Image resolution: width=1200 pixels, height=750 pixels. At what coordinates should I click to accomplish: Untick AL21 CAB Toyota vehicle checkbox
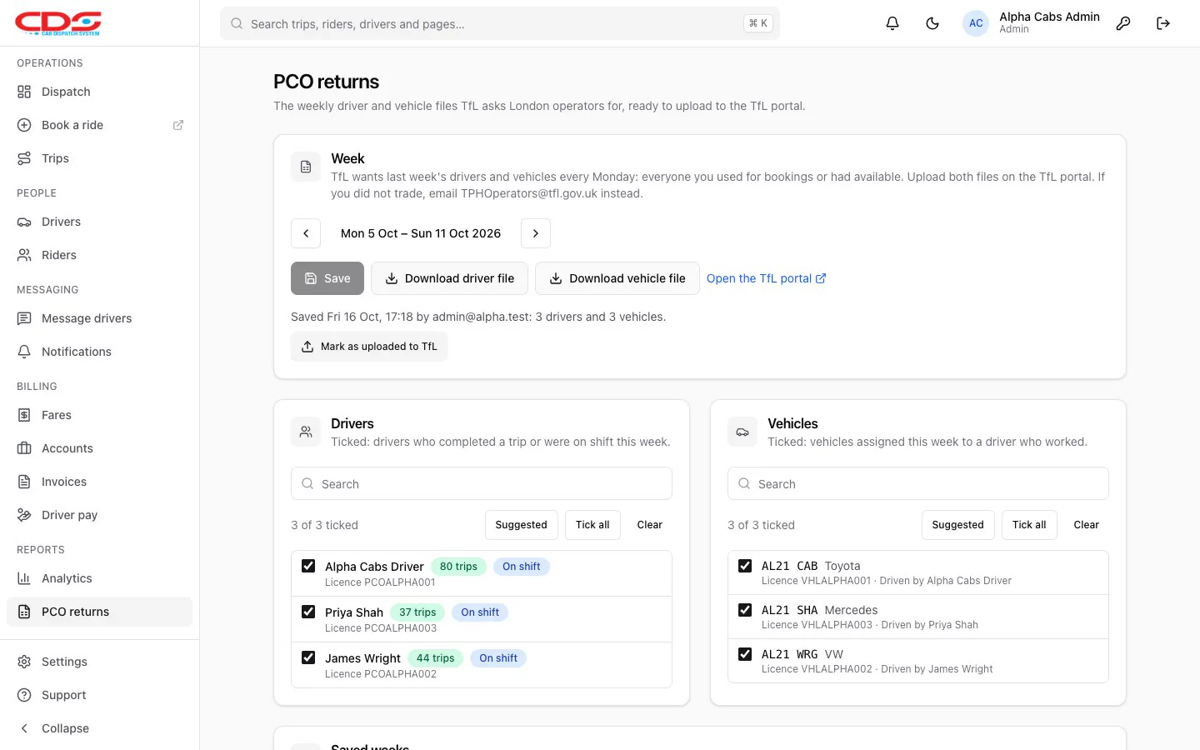tap(745, 566)
